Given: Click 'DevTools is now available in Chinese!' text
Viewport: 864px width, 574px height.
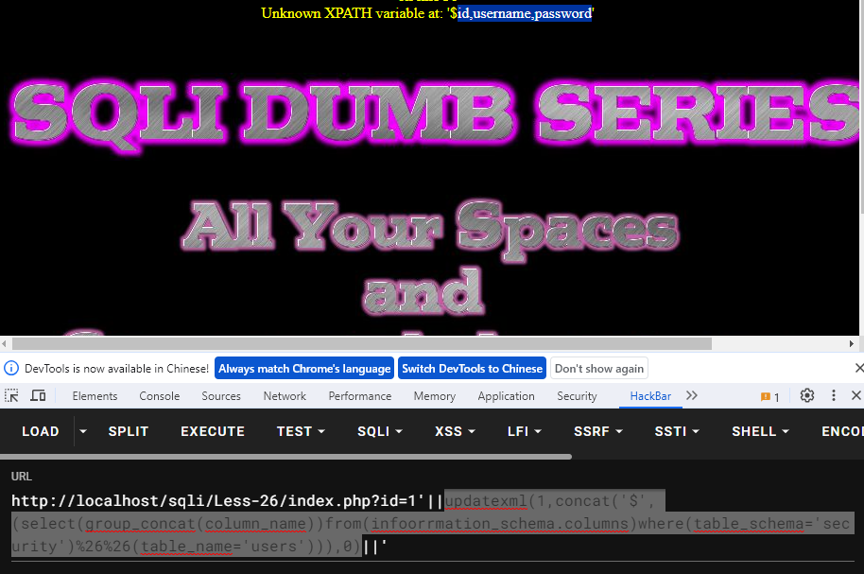Looking at the screenshot, I should (x=117, y=369).
